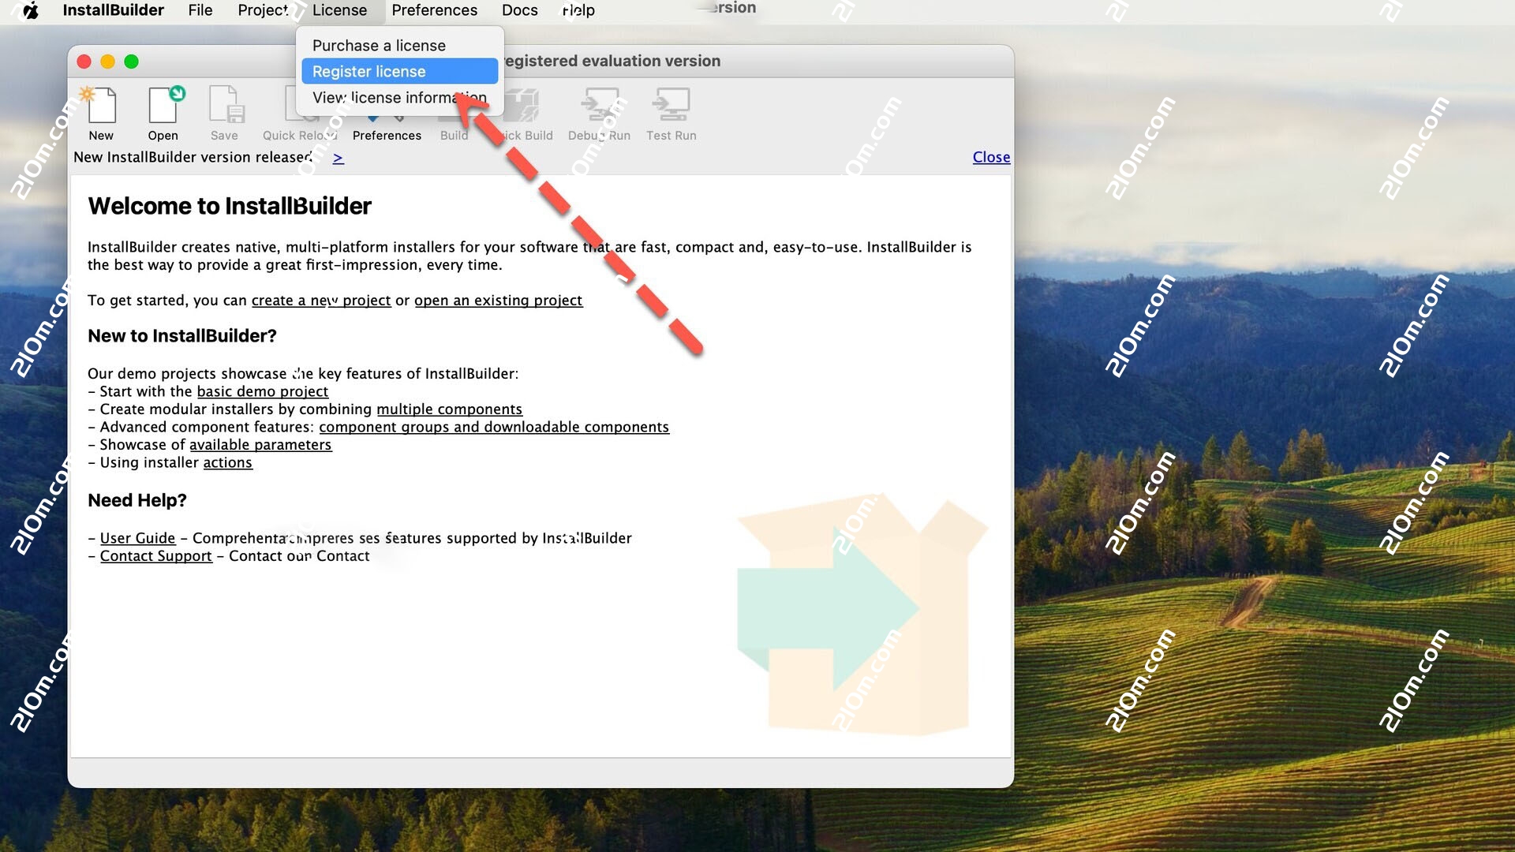Click the Quick Build toolbar icon
The height and width of the screenshot is (852, 1515).
click(x=522, y=105)
